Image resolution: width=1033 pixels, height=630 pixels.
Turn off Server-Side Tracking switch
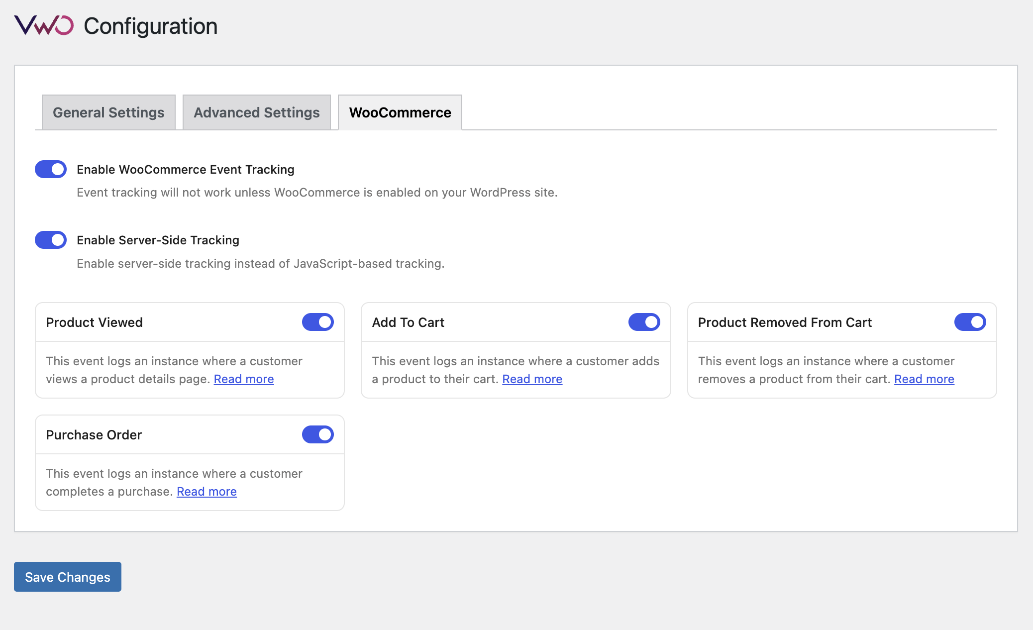tap(51, 240)
